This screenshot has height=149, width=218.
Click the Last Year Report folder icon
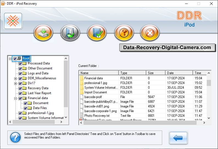[x=24, y=93]
